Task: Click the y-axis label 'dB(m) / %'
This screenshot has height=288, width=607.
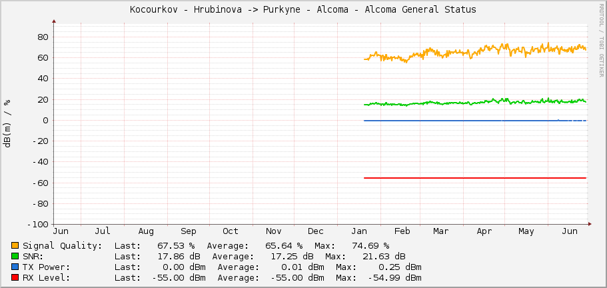Action: tap(7, 123)
